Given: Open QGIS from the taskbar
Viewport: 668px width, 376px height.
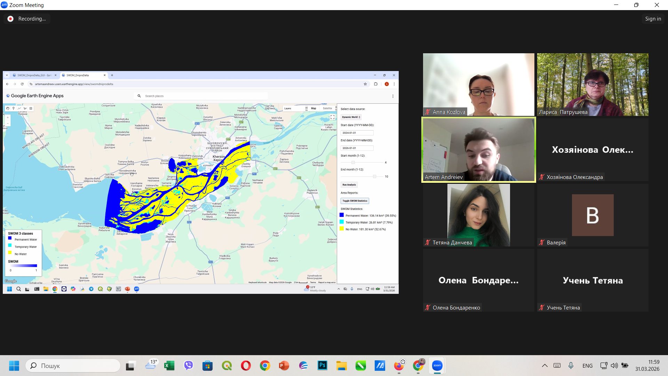Looking at the screenshot, I should tap(226, 366).
